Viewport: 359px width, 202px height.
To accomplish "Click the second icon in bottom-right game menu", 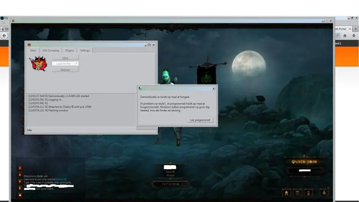I will point(297,193).
